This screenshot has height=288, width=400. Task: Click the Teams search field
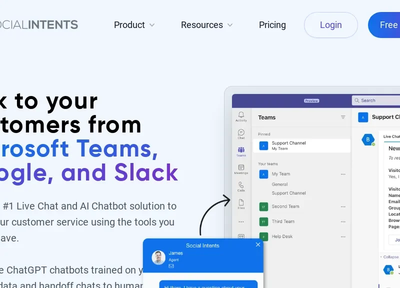pos(377,100)
